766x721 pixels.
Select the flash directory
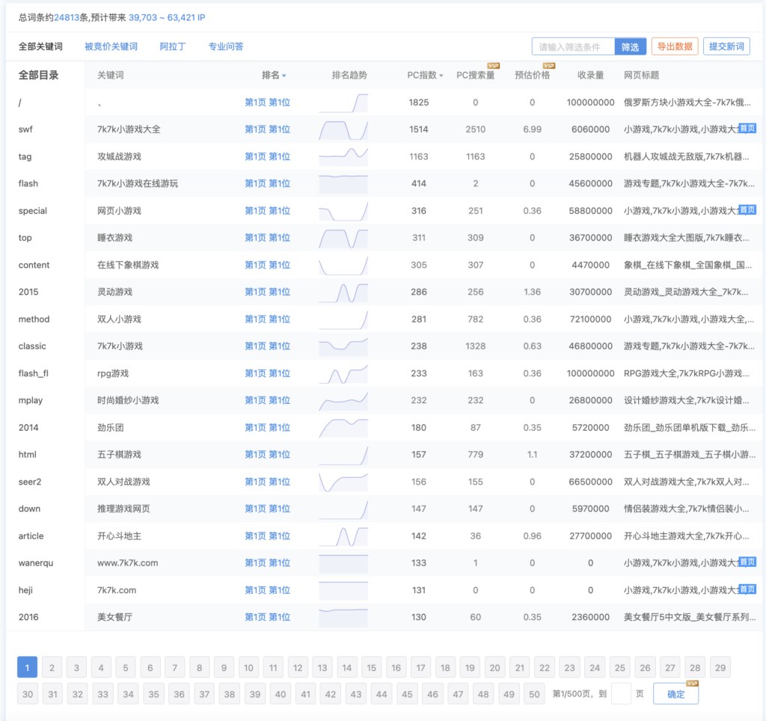click(x=28, y=184)
